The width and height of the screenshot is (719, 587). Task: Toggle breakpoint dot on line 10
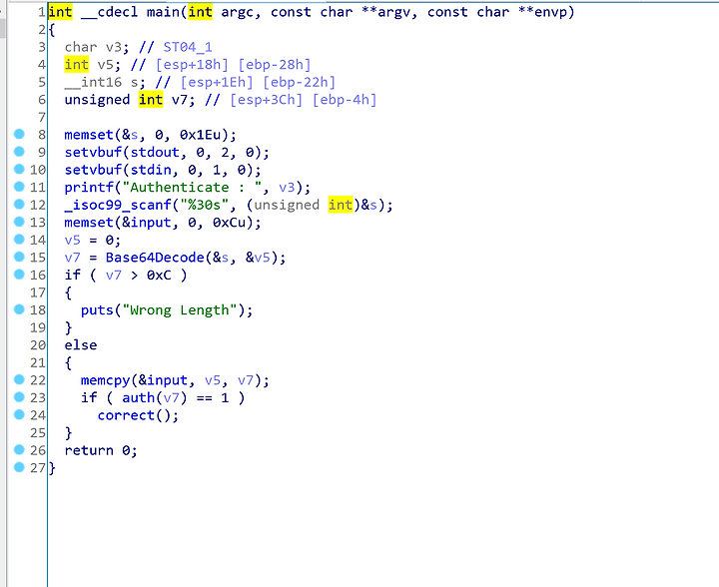(x=19, y=169)
